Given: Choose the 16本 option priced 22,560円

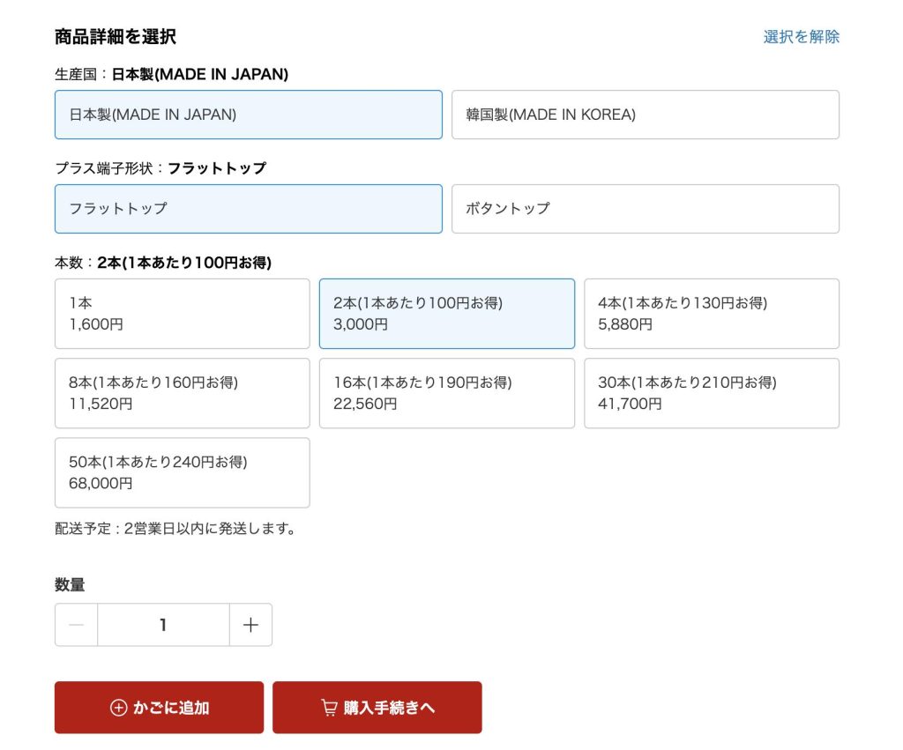Looking at the screenshot, I should [x=446, y=393].
